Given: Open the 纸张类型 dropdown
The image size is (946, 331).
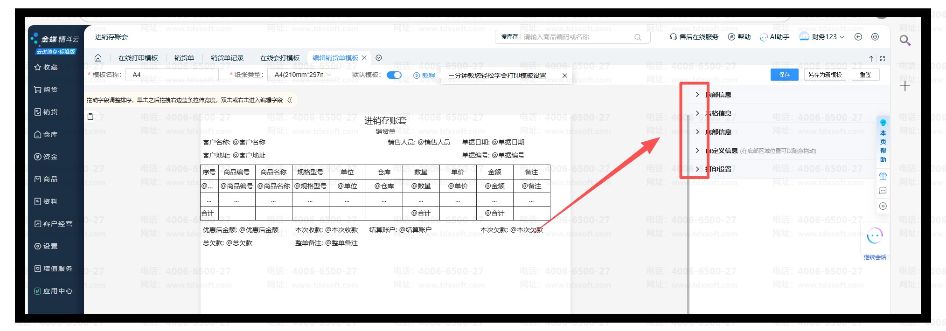Looking at the screenshot, I should (x=302, y=75).
